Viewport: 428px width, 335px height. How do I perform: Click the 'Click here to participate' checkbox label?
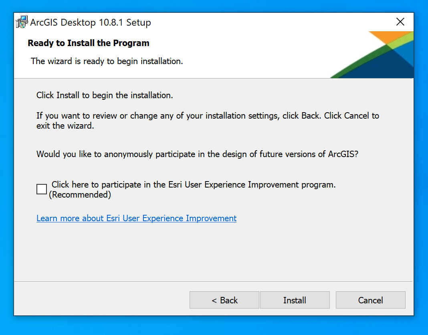(193, 185)
